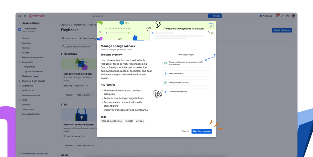
Task: Click the ITSM tag on license card
Action: (x=67, y=136)
